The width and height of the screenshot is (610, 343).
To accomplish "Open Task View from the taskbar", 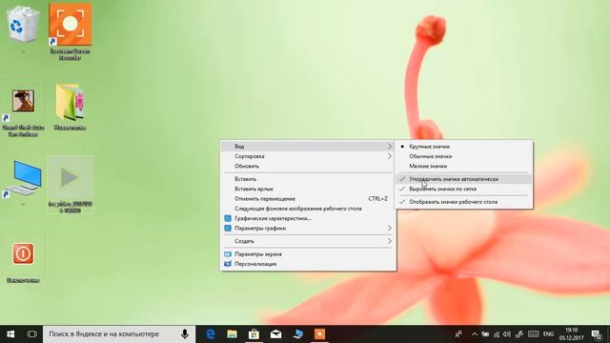I will pyautogui.click(x=31, y=334).
